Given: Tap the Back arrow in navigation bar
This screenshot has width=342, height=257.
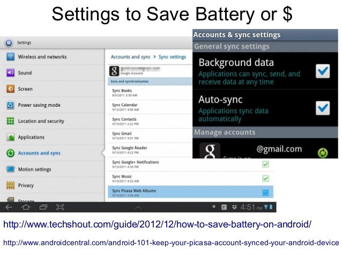Looking at the screenshot, I should (x=9, y=207).
